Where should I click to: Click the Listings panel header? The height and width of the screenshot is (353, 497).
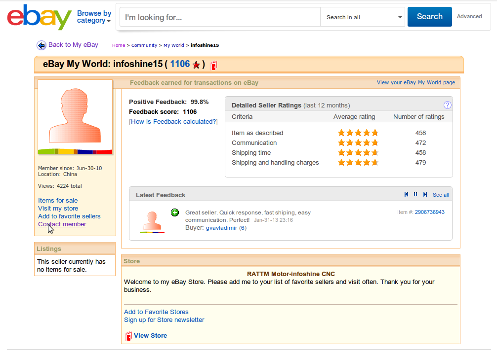coord(75,248)
